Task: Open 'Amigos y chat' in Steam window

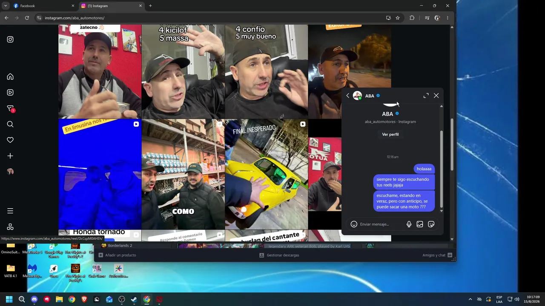Action: tap(437, 255)
